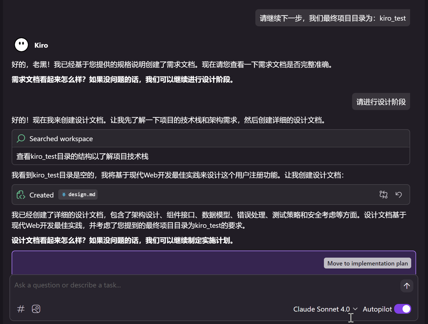Click the Kiro ghost avatar icon
This screenshot has width=428, height=324.
(x=21, y=45)
